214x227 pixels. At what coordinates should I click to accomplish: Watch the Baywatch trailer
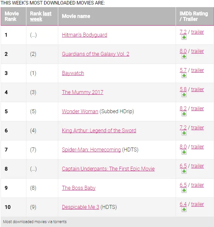pos(197,70)
